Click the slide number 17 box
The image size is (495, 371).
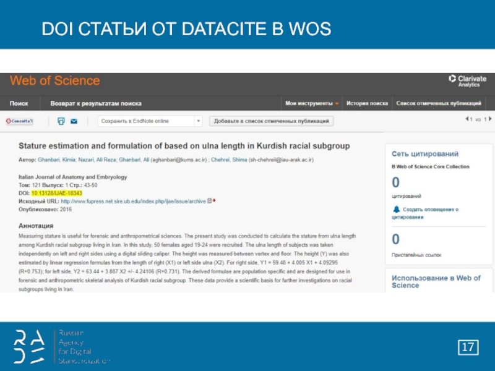click(468, 348)
